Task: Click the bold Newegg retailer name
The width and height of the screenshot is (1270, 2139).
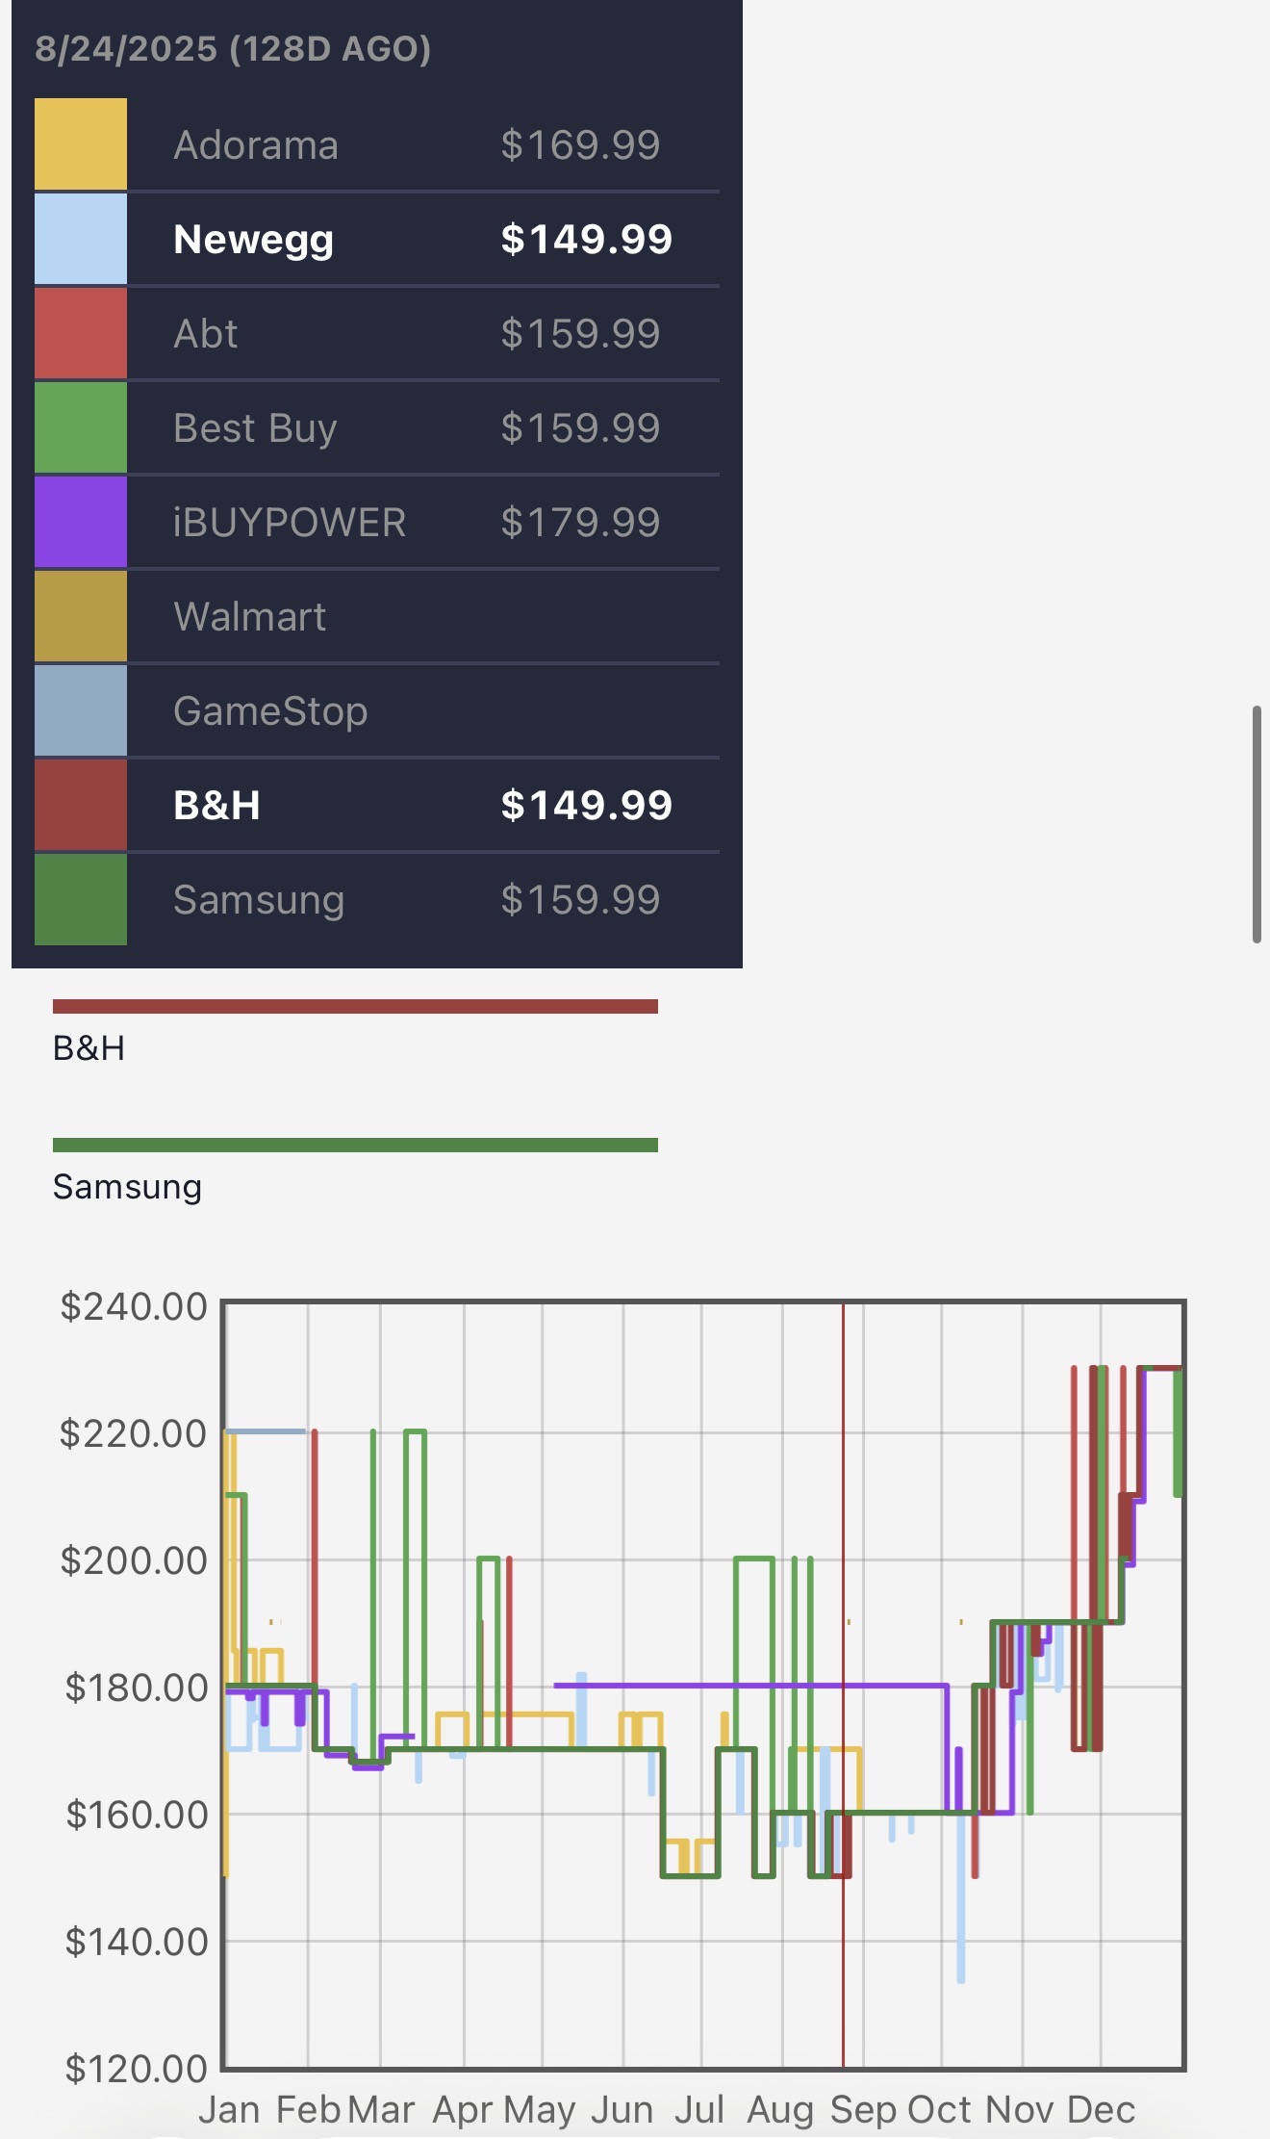Action: click(254, 240)
